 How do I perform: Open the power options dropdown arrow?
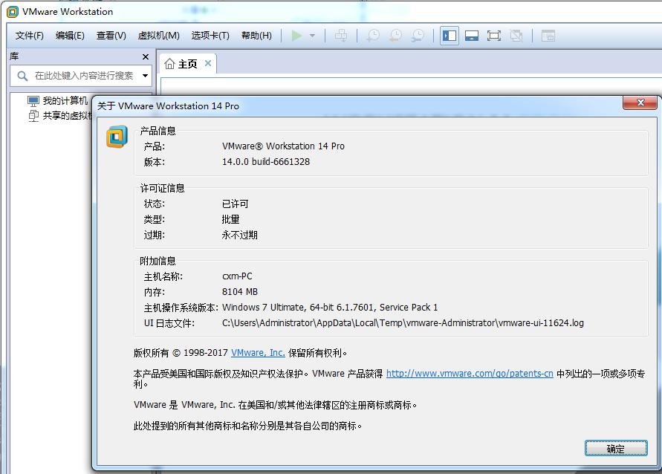pyautogui.click(x=312, y=36)
